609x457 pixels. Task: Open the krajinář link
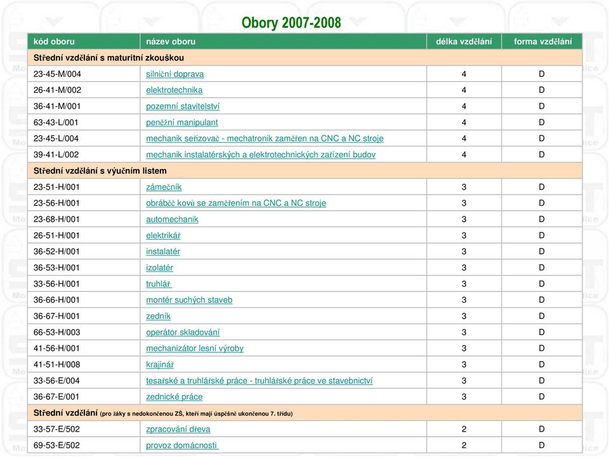pyautogui.click(x=160, y=364)
